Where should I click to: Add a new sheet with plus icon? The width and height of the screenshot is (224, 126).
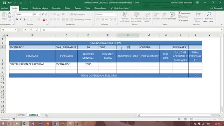coord(47,115)
